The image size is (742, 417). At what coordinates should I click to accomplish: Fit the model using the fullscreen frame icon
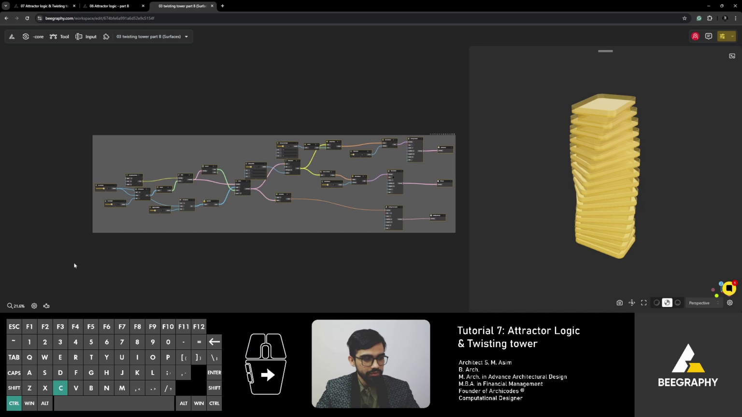pyautogui.click(x=643, y=303)
